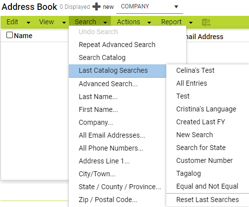Click Reset Last Searches
Viewport: 249px width, 207px height.
(x=207, y=200)
